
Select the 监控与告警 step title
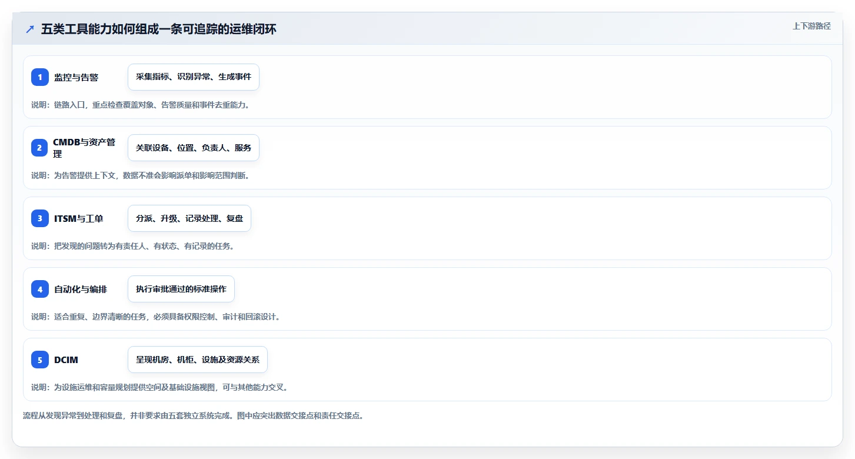point(76,77)
